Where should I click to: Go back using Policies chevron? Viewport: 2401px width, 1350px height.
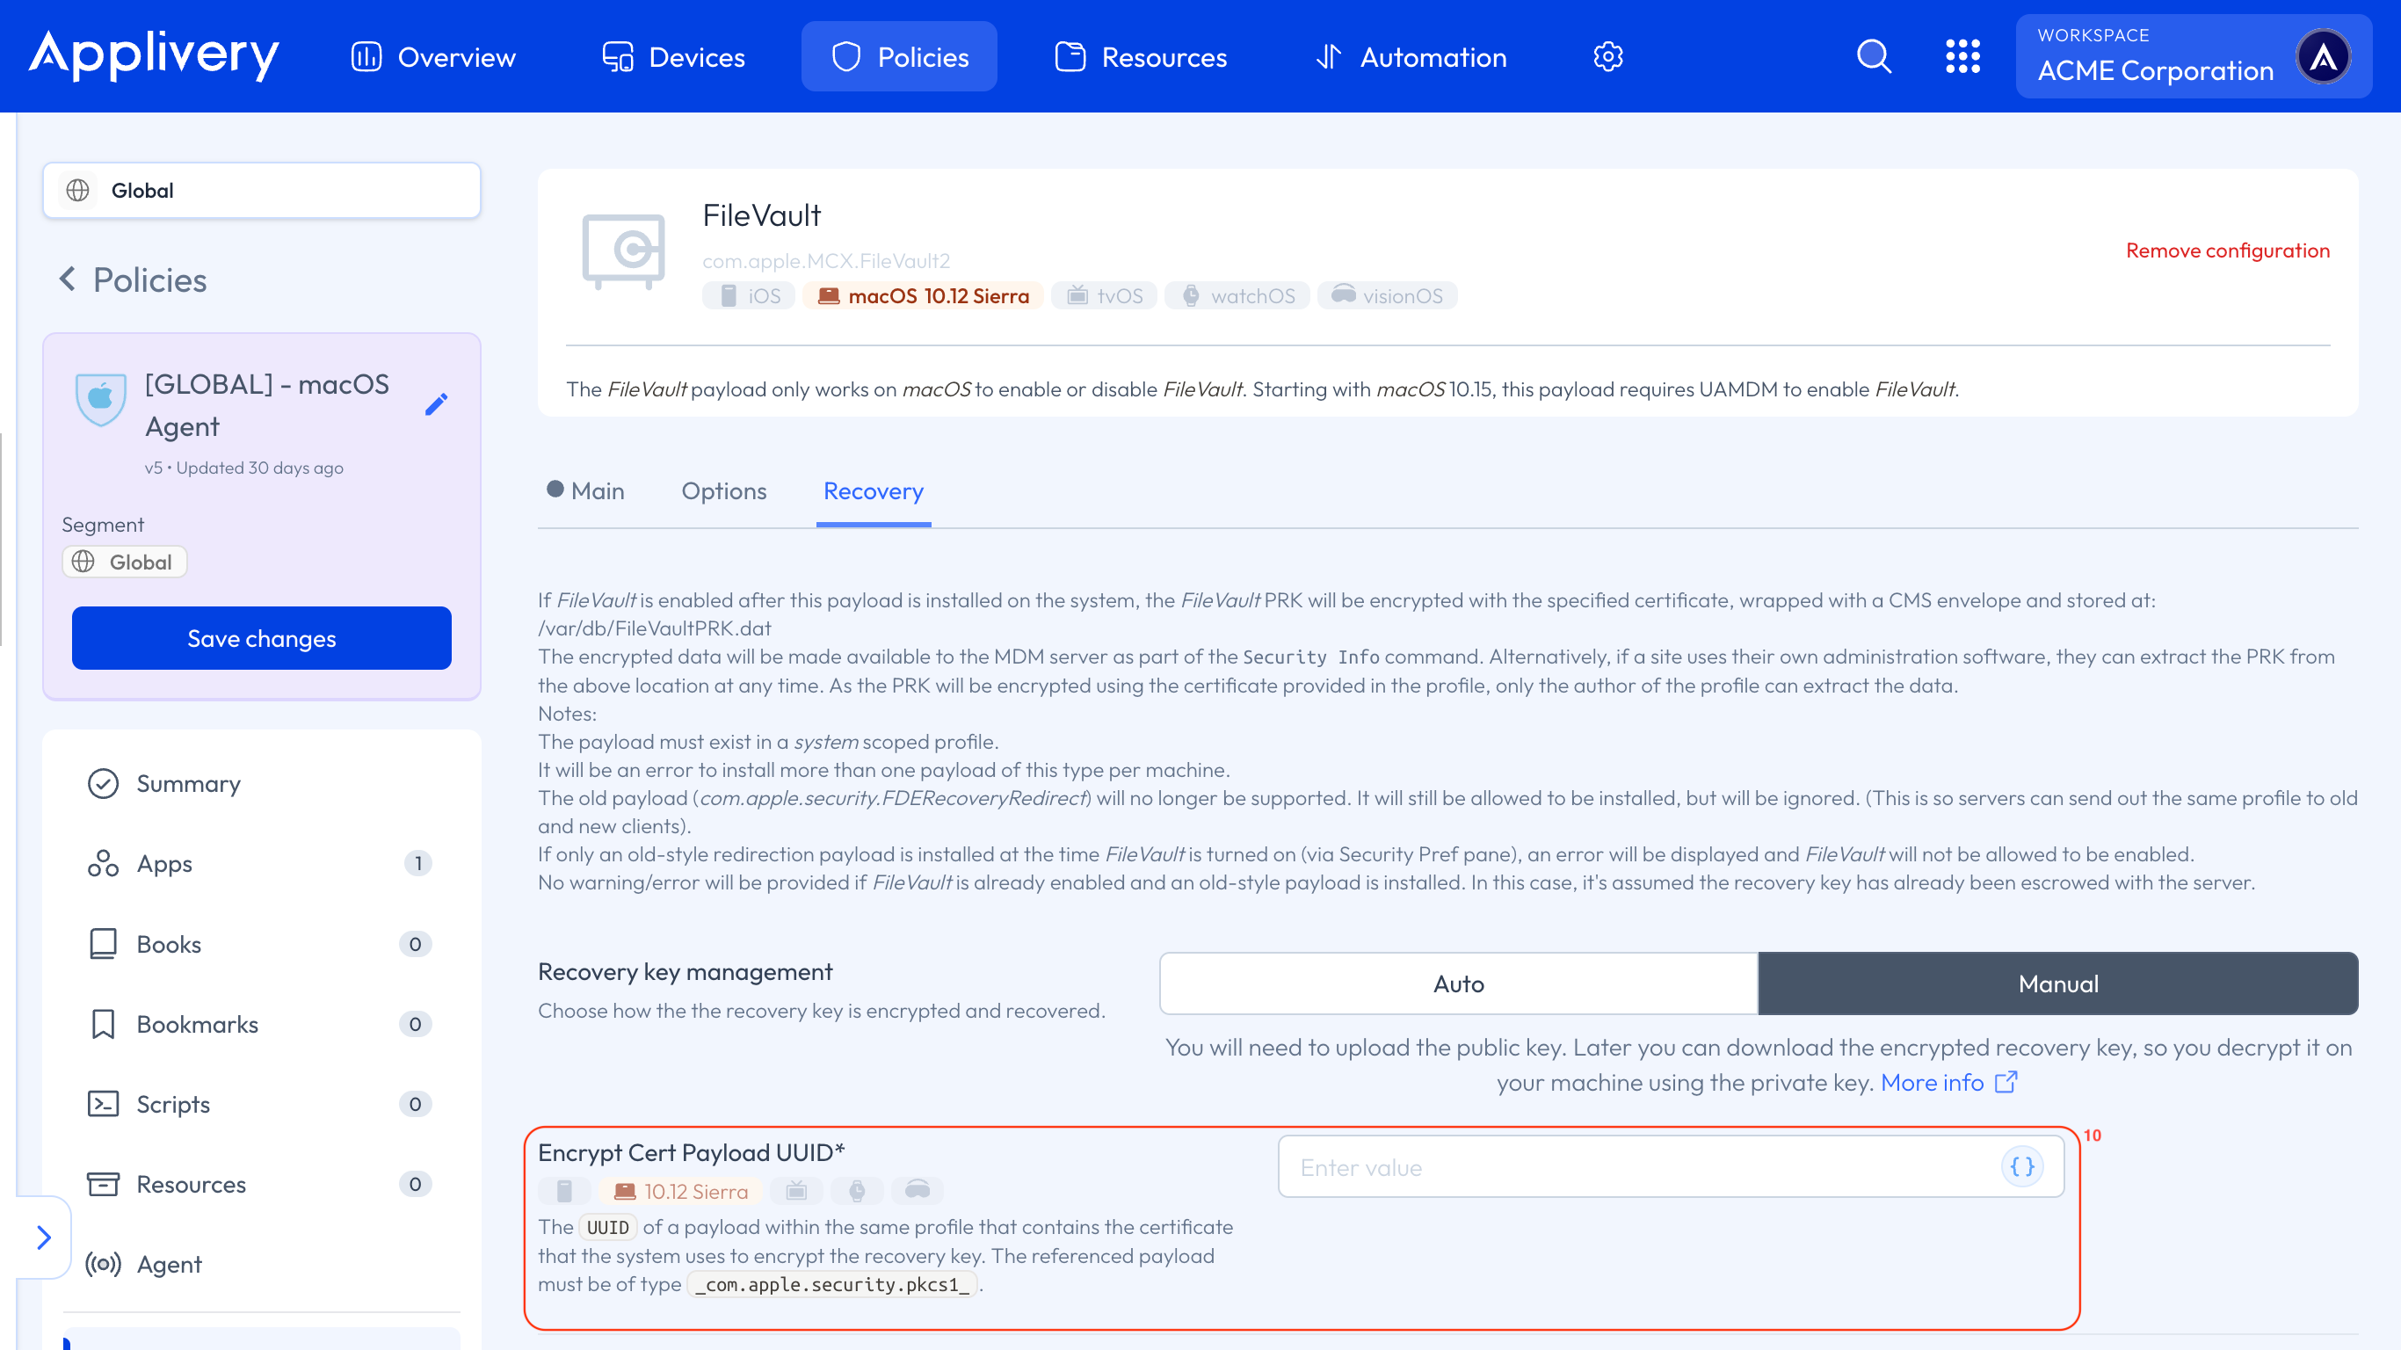67,279
